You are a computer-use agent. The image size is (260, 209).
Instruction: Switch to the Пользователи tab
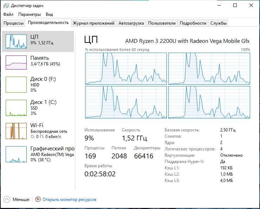point(162,23)
